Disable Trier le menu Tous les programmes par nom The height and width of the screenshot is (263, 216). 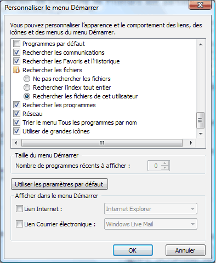pos(16,122)
